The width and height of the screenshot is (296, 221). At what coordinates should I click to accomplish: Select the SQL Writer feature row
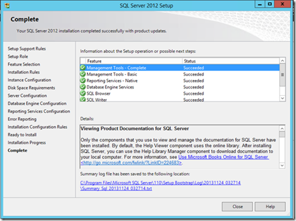180,99
